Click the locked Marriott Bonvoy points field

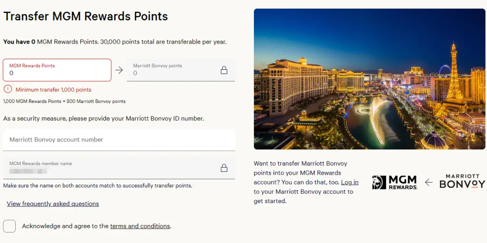[x=171, y=70]
